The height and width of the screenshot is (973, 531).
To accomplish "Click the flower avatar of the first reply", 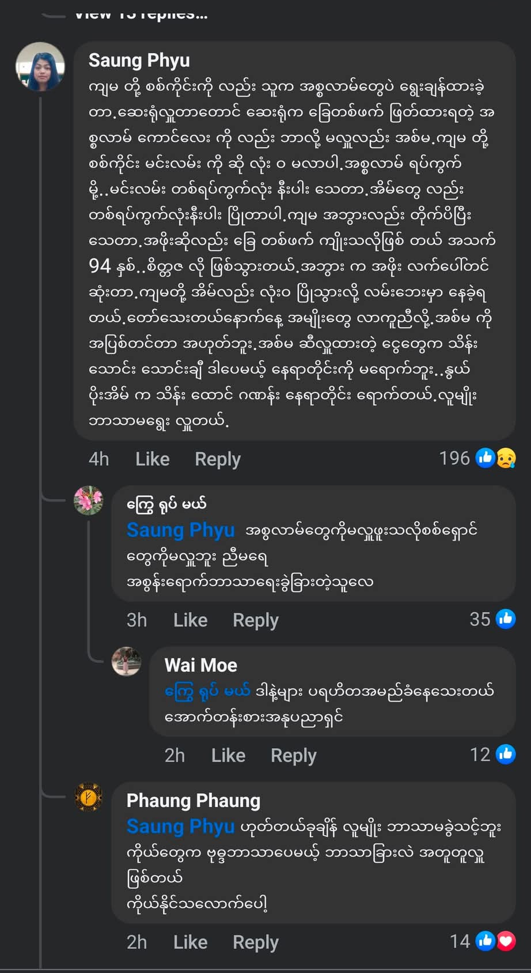I will point(88,500).
